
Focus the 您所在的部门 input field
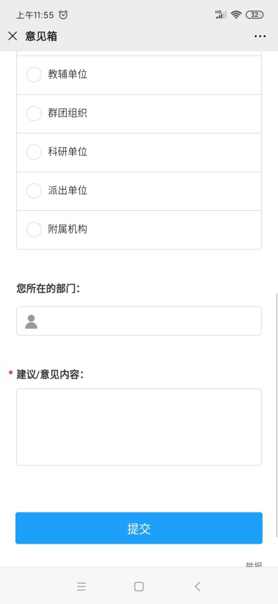(139, 321)
